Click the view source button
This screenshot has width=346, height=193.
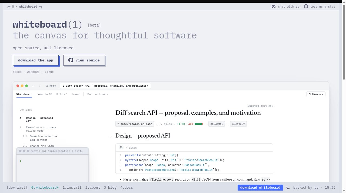(x=84, y=60)
